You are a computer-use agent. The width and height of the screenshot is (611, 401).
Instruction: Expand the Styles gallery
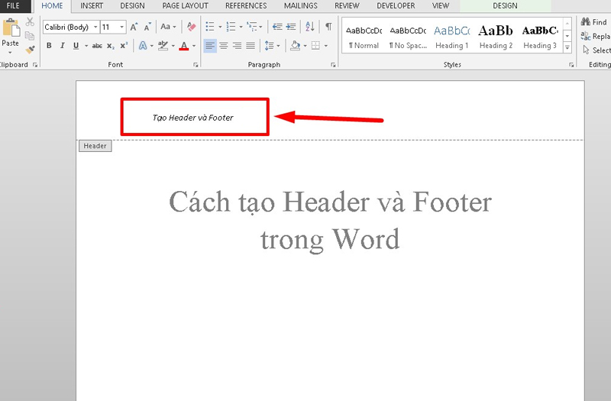[x=567, y=48]
